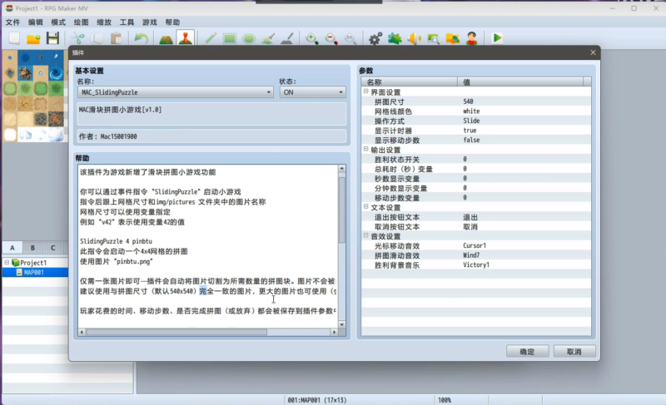The image size is (666, 405).
Task: Select the 光标移动音效 Cursor1 row
Action: point(475,245)
